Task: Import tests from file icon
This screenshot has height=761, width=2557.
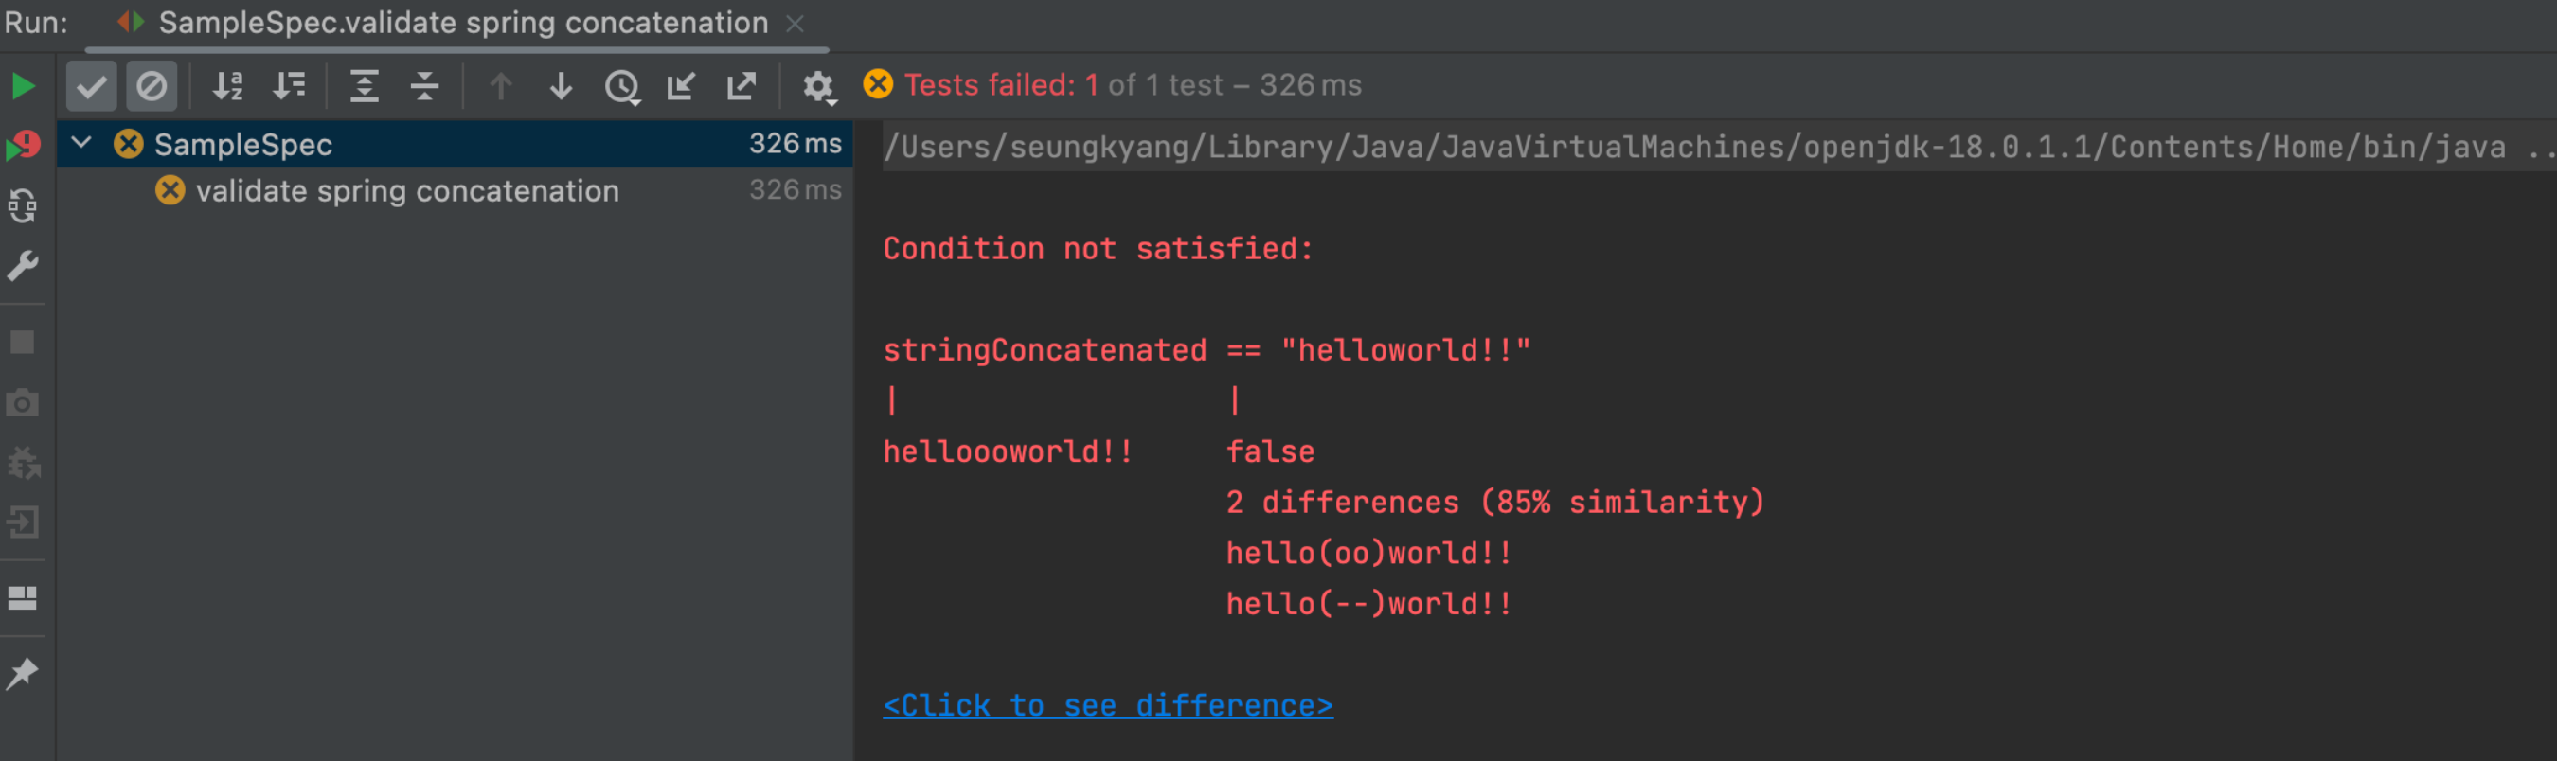Action: click(681, 86)
